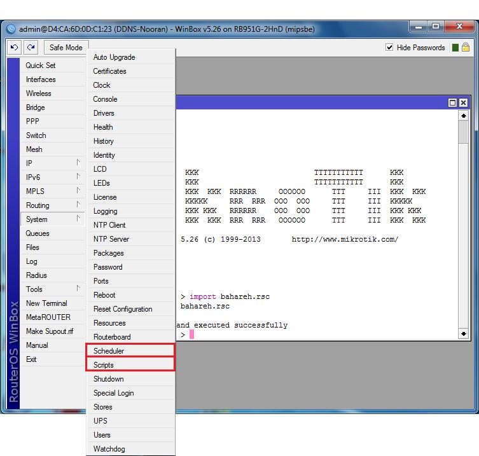Open Quick Set
The width and height of the screenshot is (479, 456).
click(53, 66)
